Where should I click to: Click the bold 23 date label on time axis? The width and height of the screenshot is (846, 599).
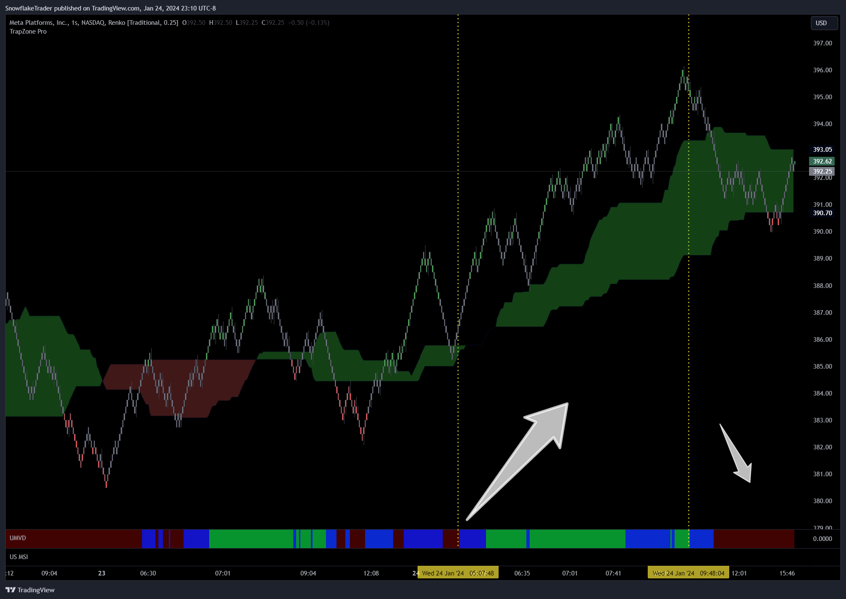pos(102,573)
